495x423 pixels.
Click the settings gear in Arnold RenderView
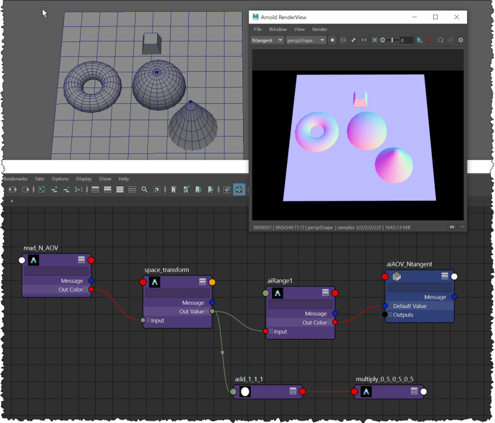click(461, 40)
